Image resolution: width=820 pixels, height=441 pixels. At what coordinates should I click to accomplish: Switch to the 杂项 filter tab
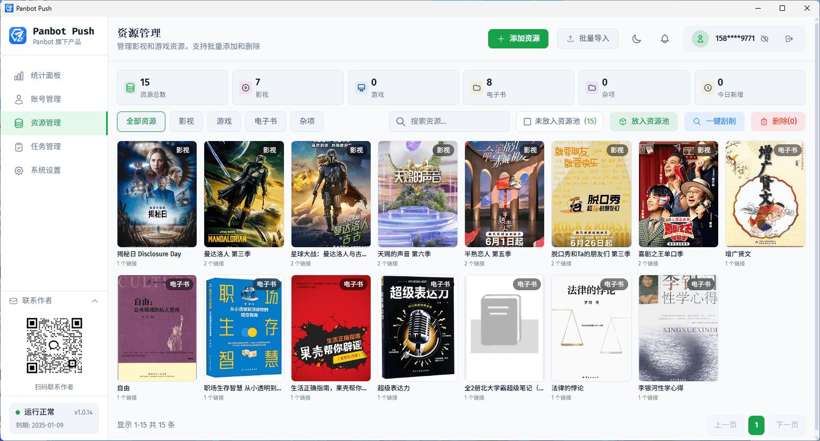[x=307, y=122]
